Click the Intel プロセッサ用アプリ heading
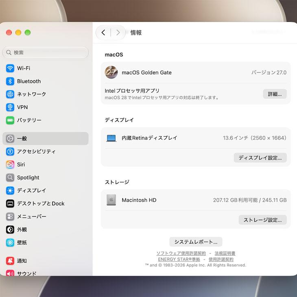The image size is (297, 297). pos(132,91)
